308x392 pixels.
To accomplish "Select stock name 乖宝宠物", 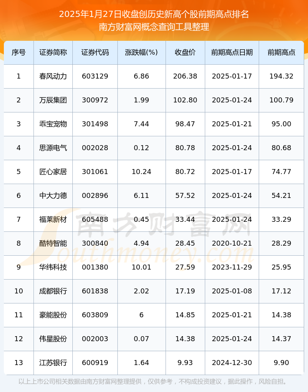I will pos(53,124).
